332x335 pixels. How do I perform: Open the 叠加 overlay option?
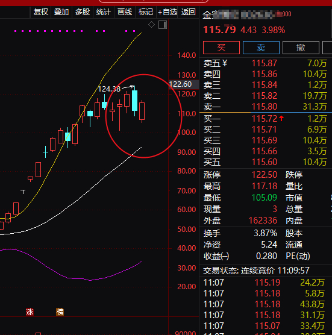[61, 12]
